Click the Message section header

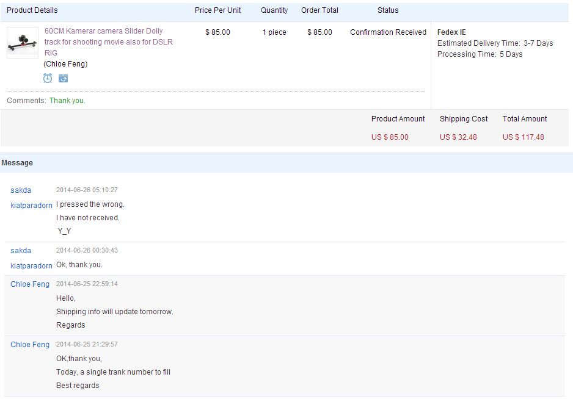17,163
